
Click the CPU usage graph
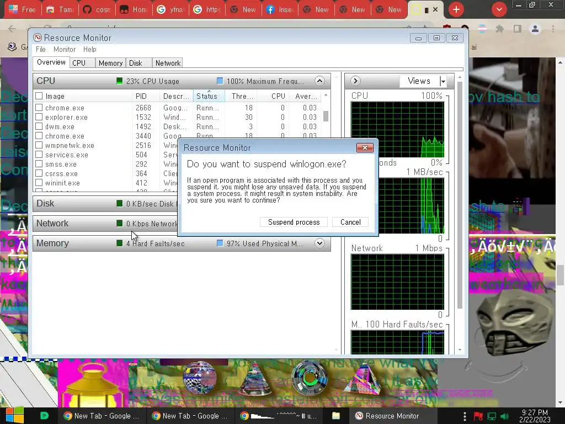[397, 130]
